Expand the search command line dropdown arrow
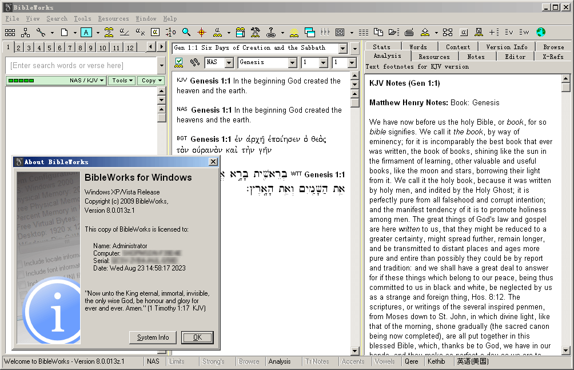Screen dimensions: 574x370 point(162,66)
